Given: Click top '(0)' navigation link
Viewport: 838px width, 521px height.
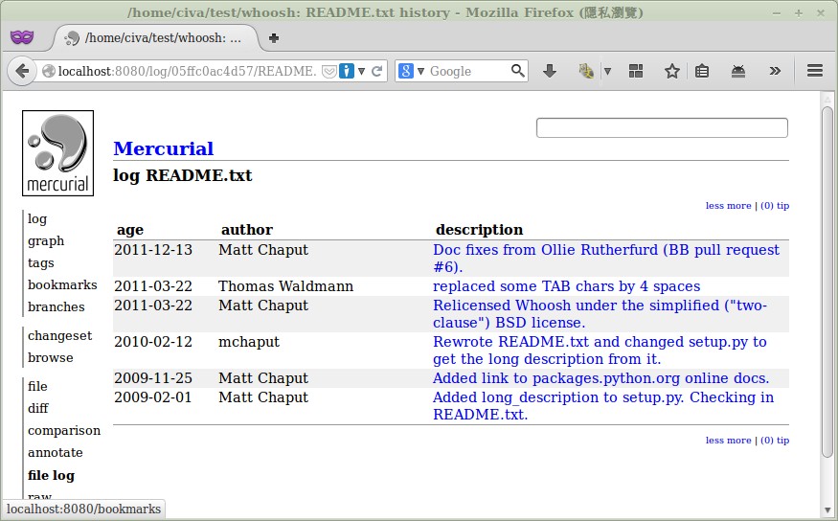Looking at the screenshot, I should [x=767, y=206].
